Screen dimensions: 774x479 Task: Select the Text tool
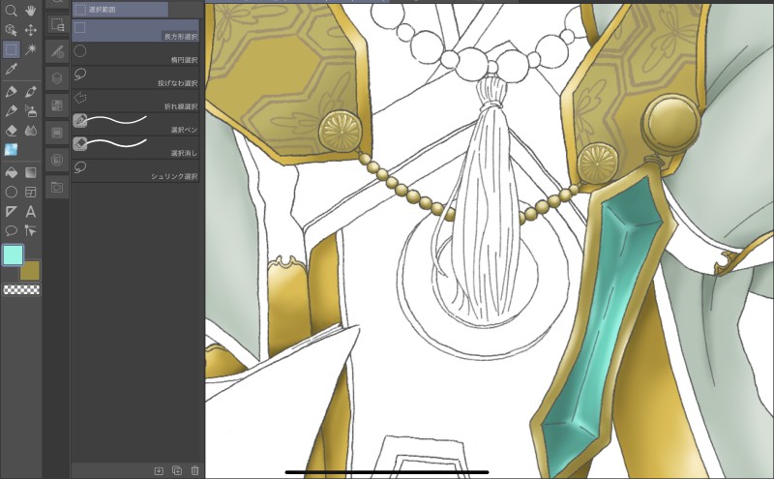click(x=31, y=211)
